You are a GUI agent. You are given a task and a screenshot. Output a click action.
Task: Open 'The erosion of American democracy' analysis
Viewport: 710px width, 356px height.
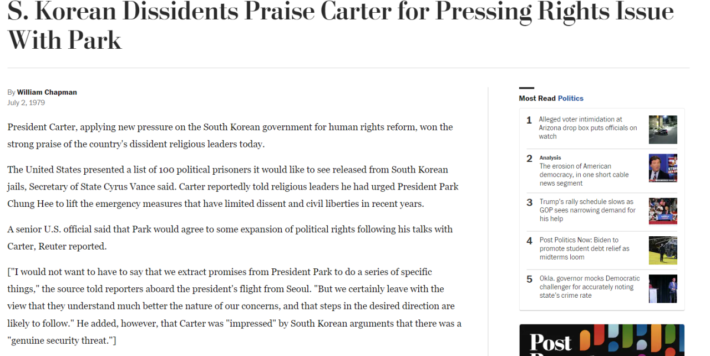(584, 175)
